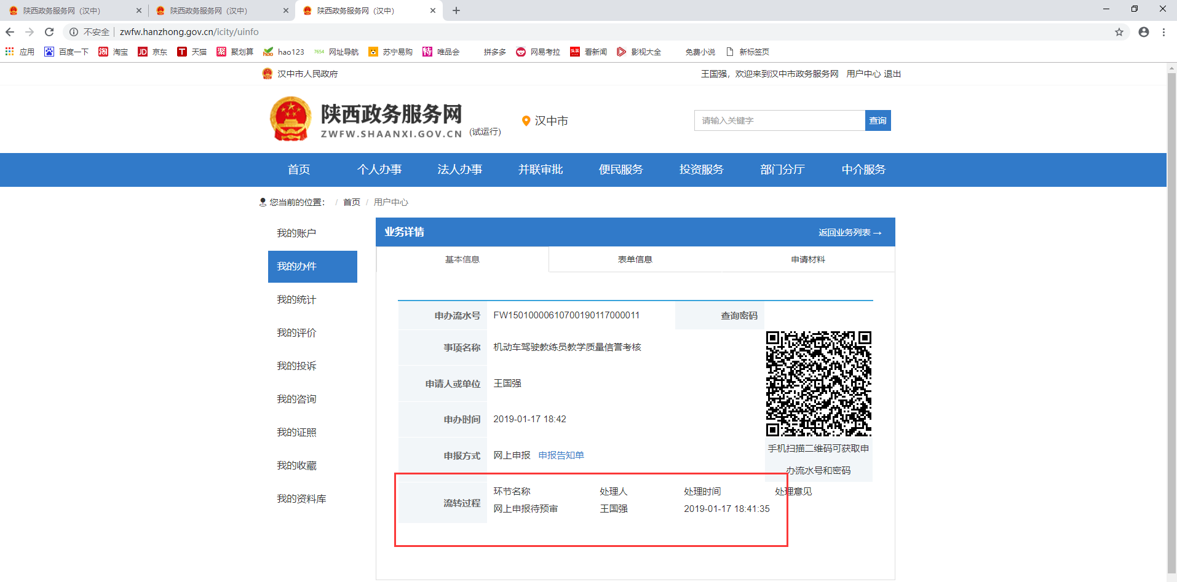Open the 聚划算 bookmark icon

click(x=222, y=52)
